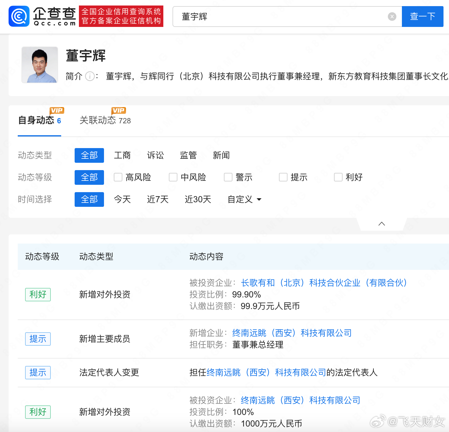Viewport: 449px width, 432px height.
Task: Filter 动态类型 by 新闻
Action: click(x=221, y=155)
